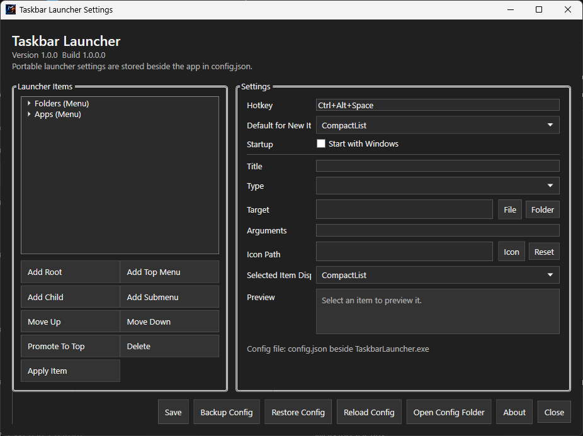Viewport: 583px width, 436px height.
Task: Expand the Apps (Menu) tree node
Action: (29, 114)
